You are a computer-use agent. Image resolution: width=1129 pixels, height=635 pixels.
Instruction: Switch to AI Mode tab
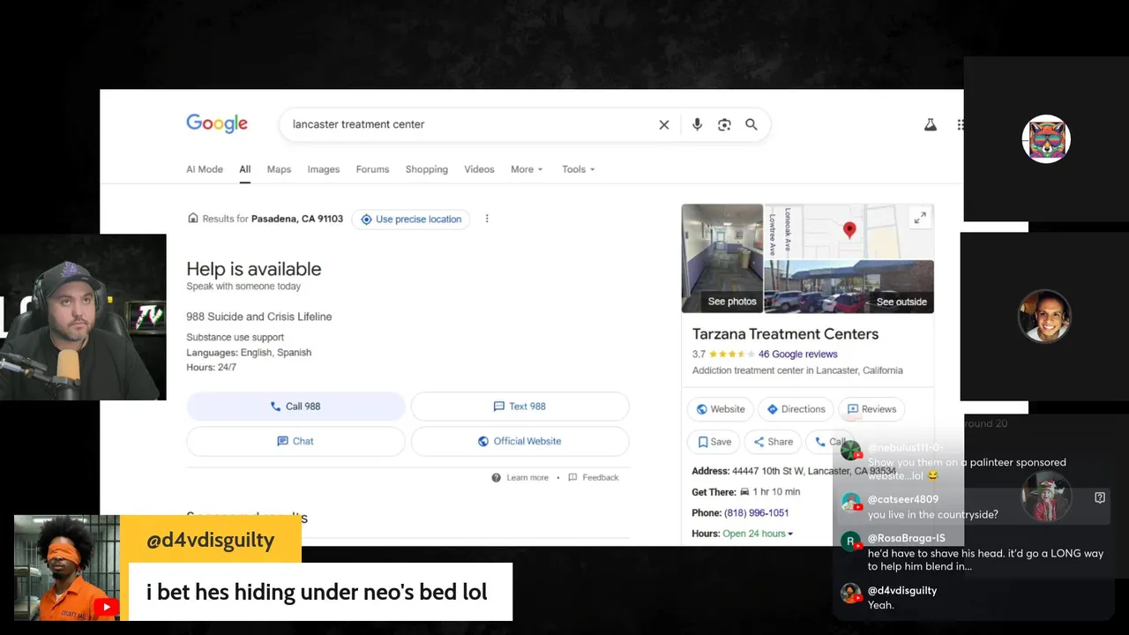coord(205,169)
